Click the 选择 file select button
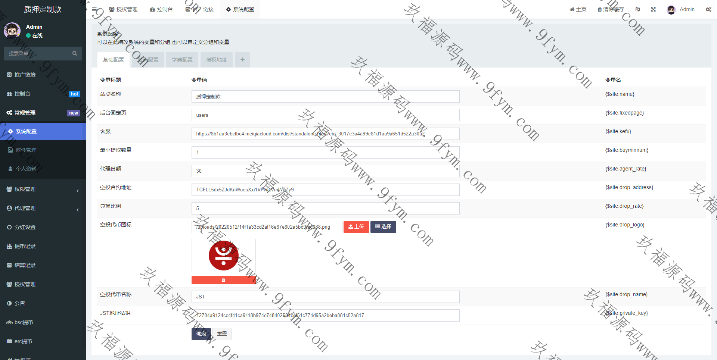 click(383, 227)
